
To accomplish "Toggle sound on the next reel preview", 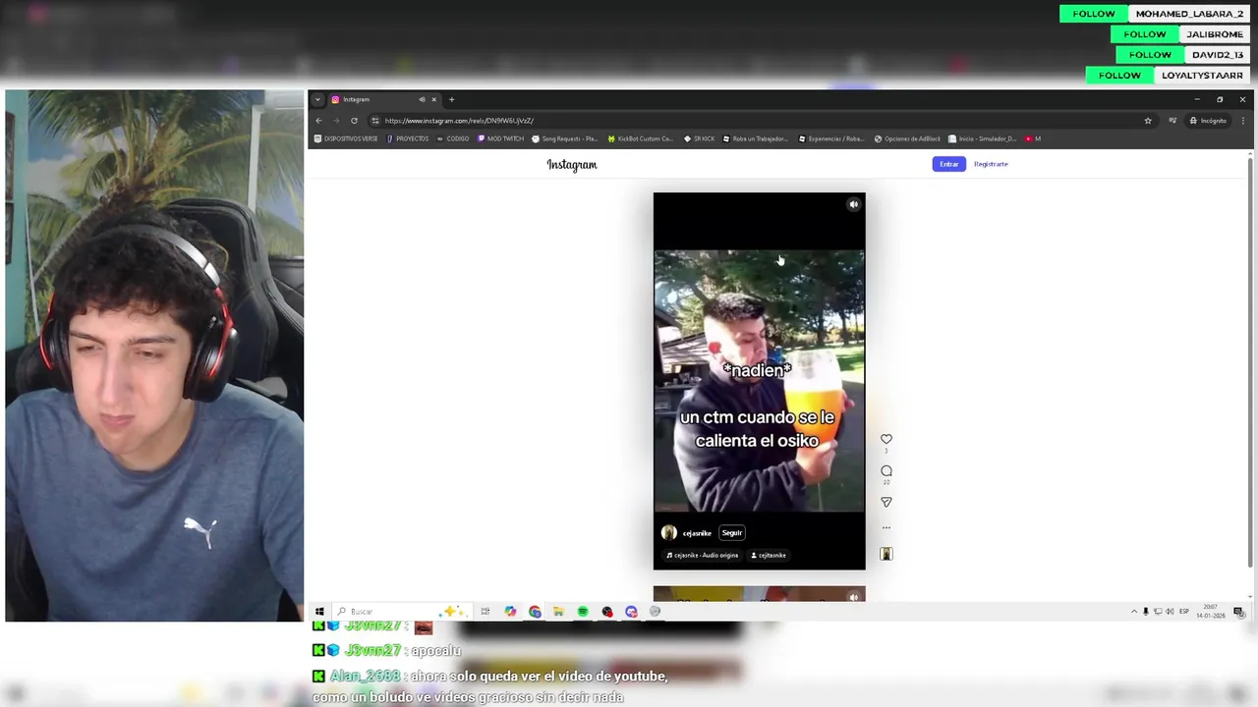I will (853, 596).
